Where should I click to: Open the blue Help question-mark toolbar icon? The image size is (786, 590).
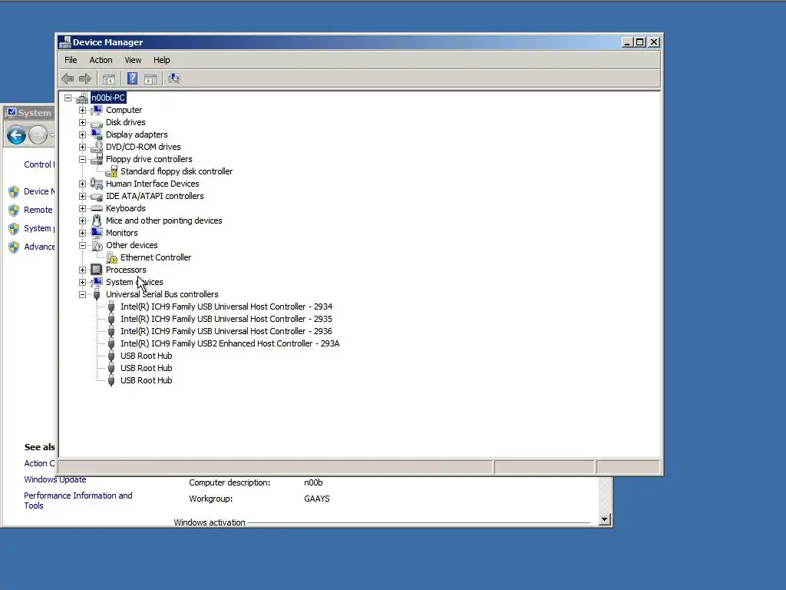click(x=132, y=79)
